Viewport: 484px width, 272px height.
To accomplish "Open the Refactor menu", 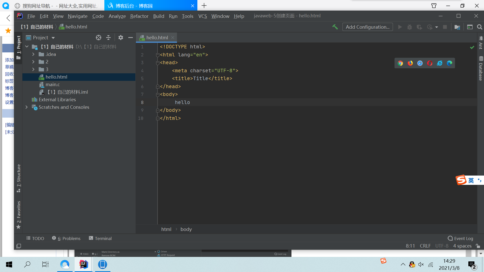I will coord(139,16).
